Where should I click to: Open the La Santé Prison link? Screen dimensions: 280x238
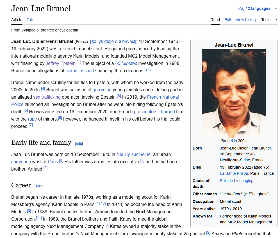point(234,173)
